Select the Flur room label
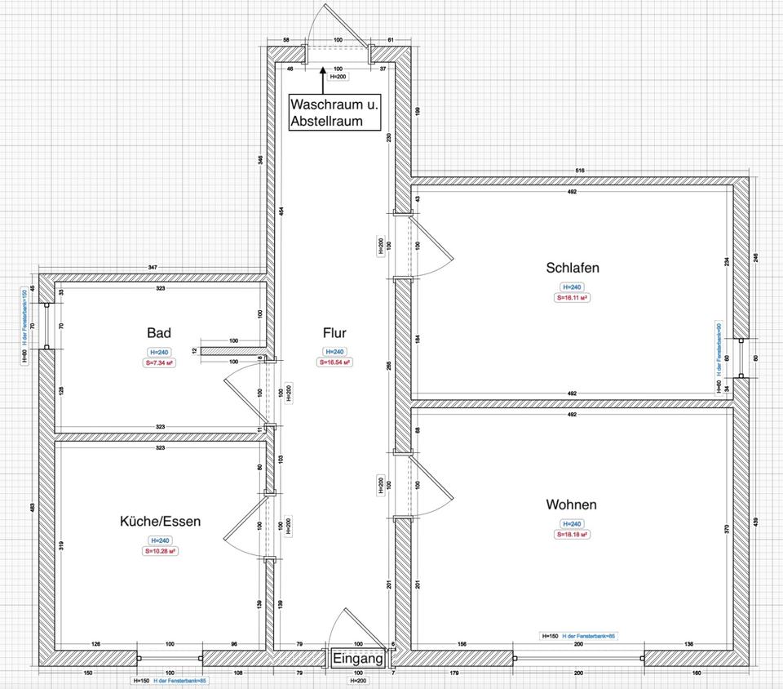 (334, 333)
